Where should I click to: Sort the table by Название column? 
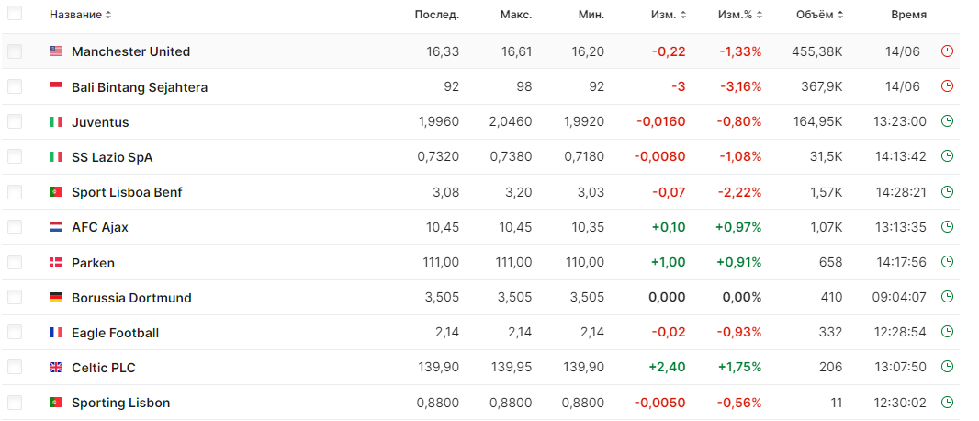(81, 15)
